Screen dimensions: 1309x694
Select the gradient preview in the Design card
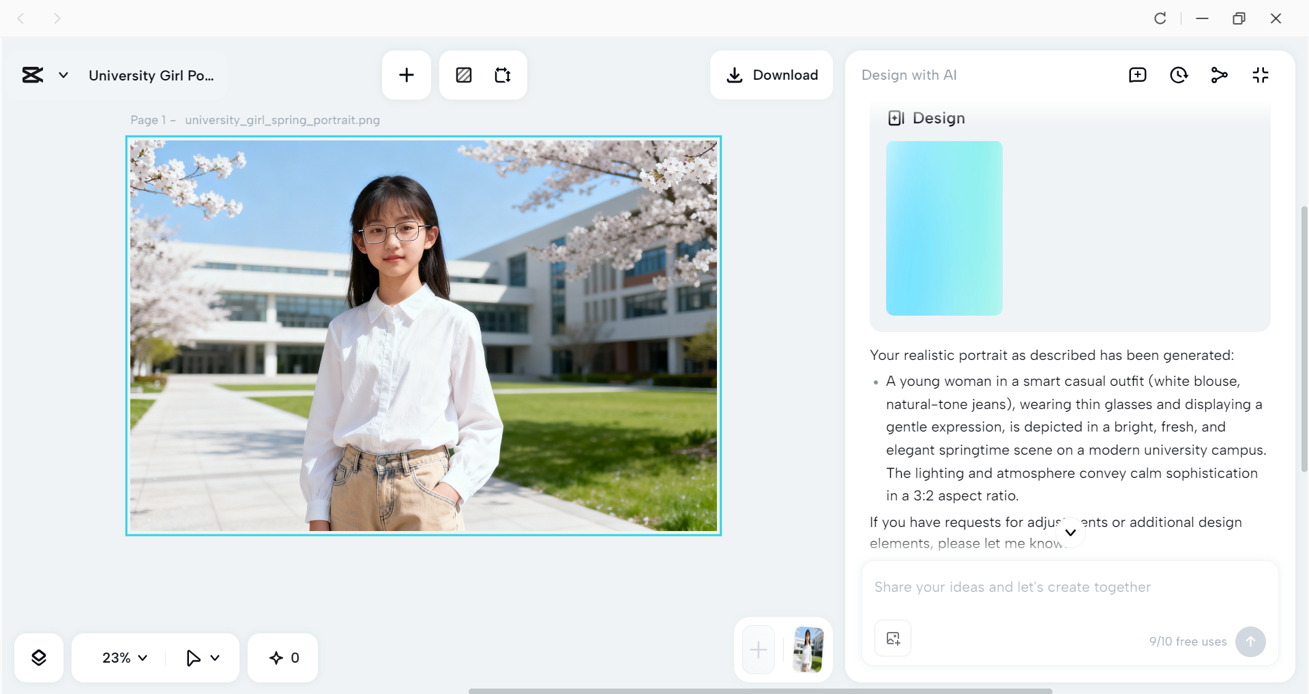click(x=944, y=228)
